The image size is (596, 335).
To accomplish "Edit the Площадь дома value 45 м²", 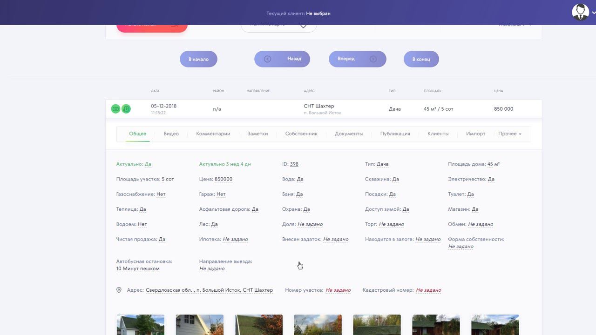I will coord(494,164).
